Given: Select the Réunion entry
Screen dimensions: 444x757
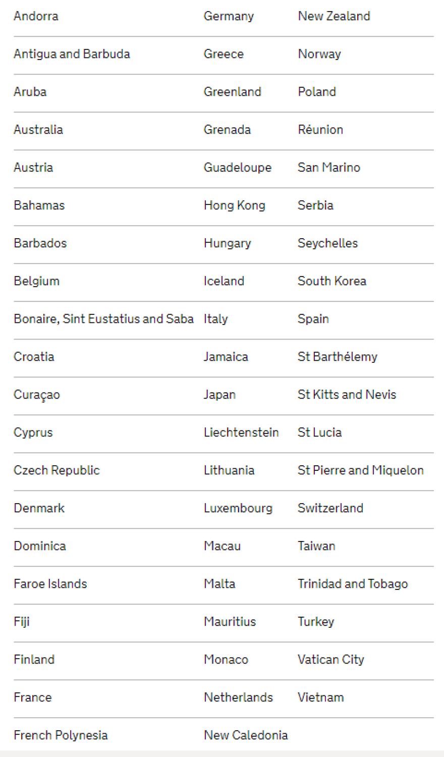Looking at the screenshot, I should click(x=320, y=130).
